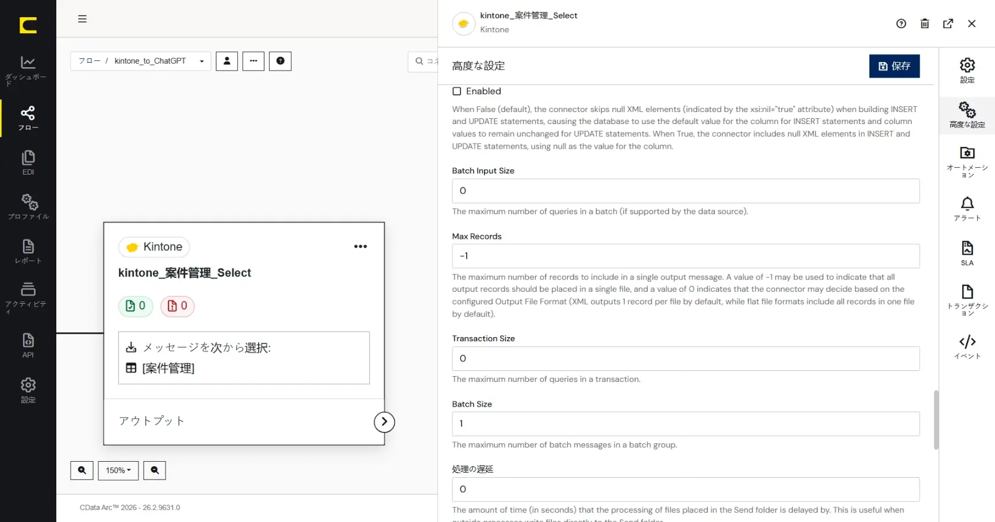995x522 pixels.
Task: Open the 150% zoom level dropdown
Action: click(118, 470)
